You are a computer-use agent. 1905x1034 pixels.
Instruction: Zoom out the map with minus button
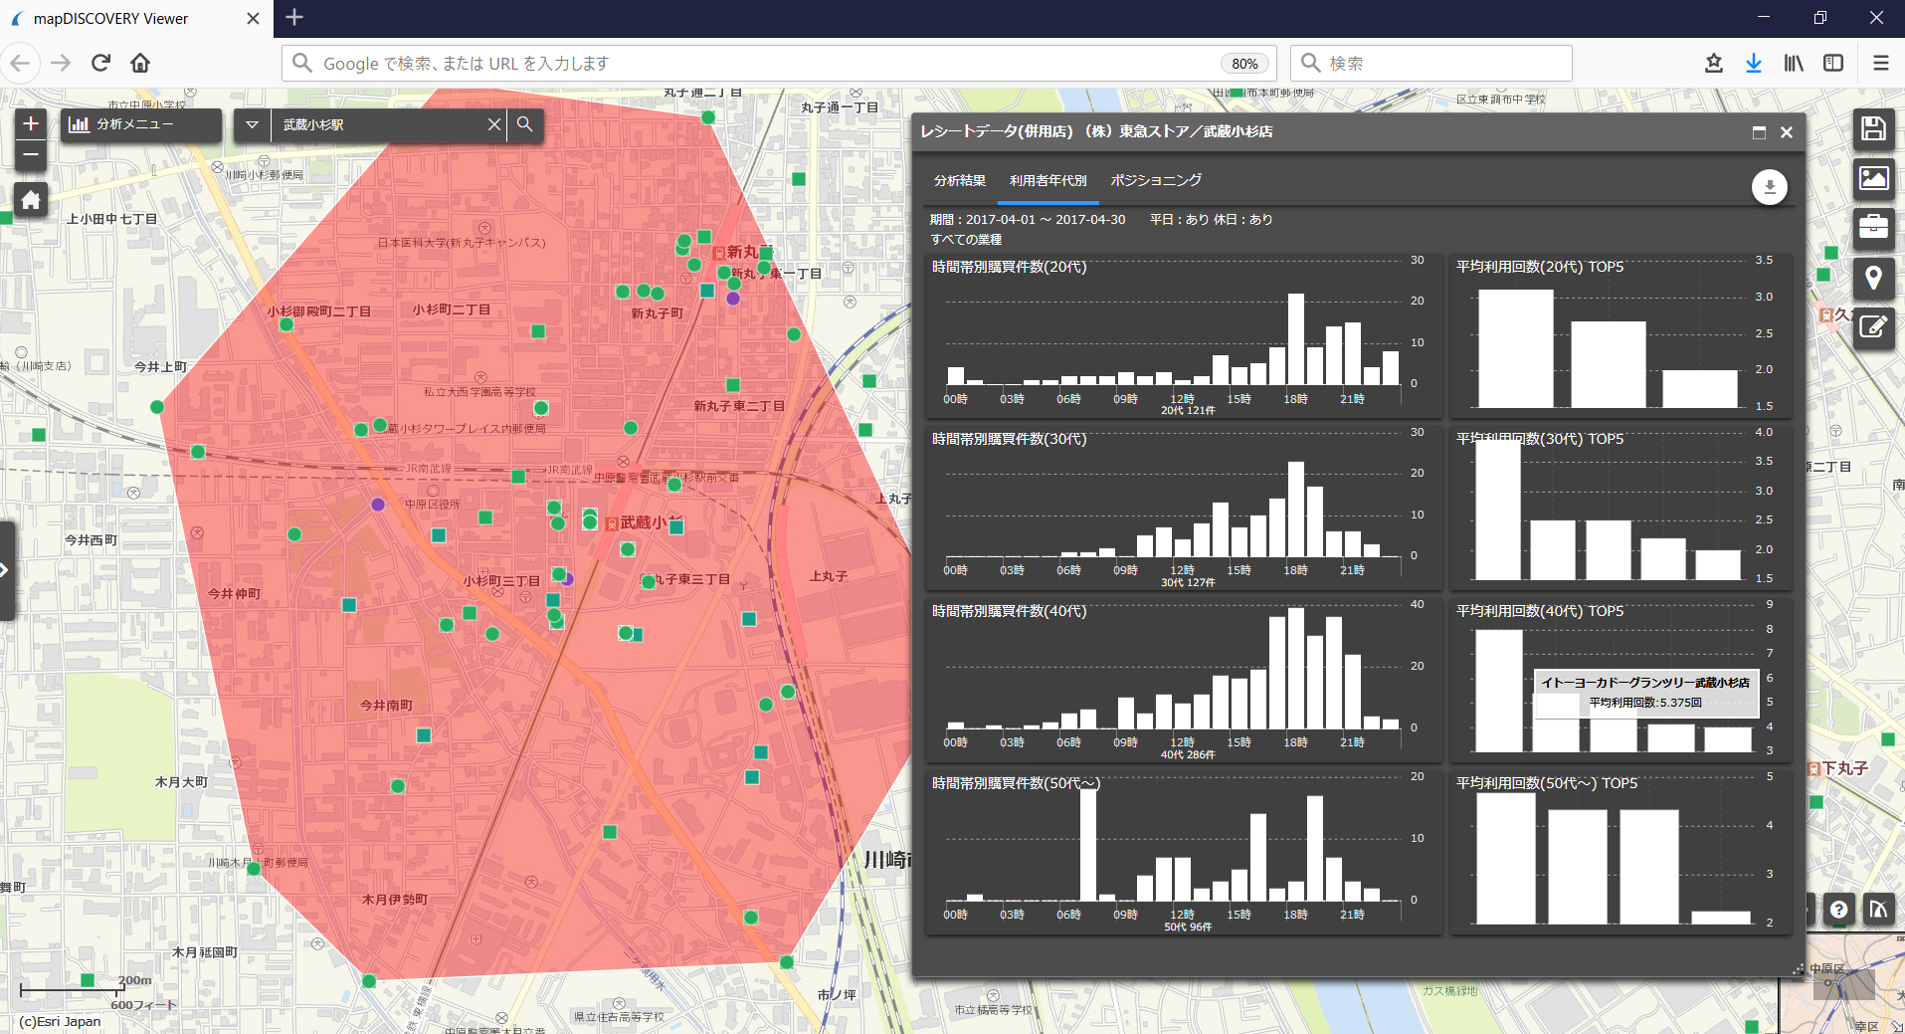click(31, 155)
